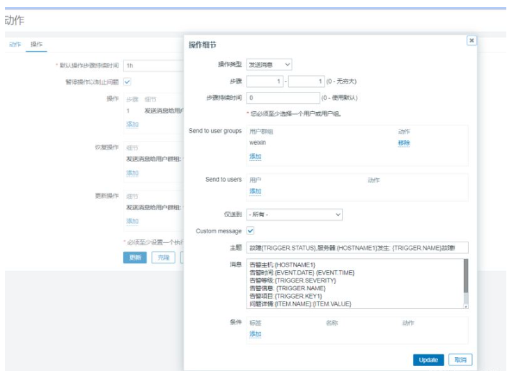Click the 克隆 button
Viewport: 507px width, 371px height.
[x=163, y=258]
